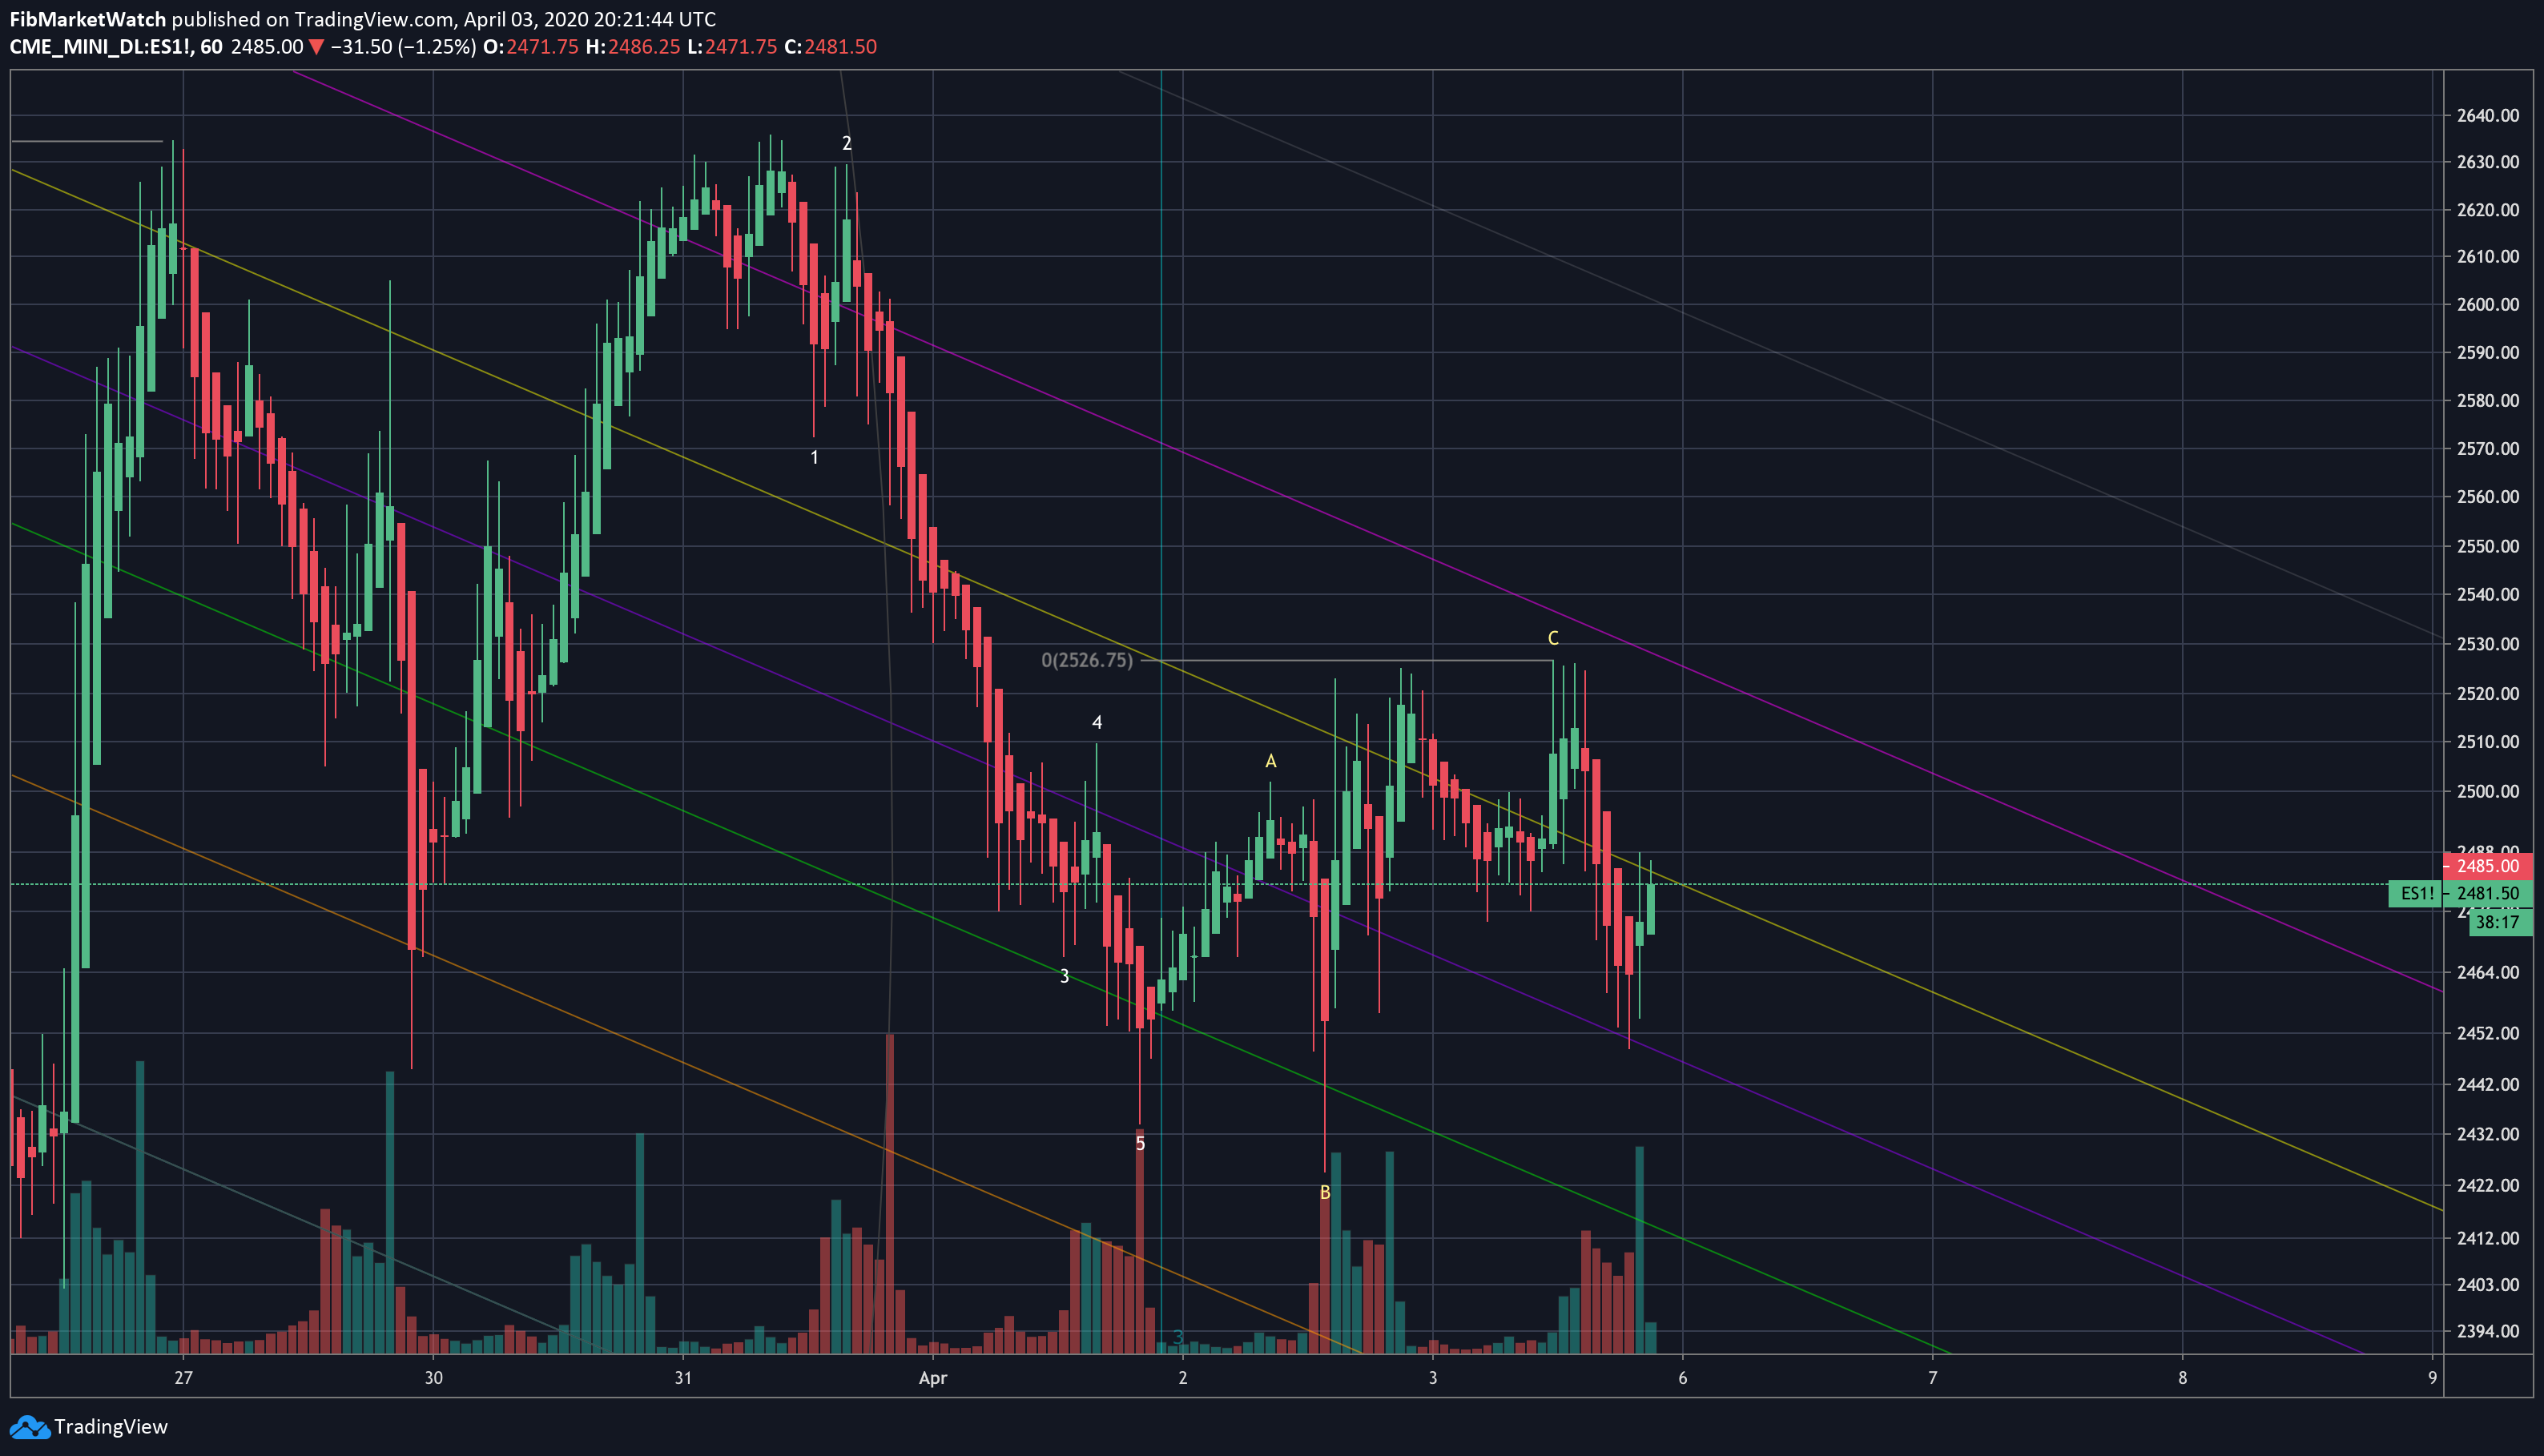This screenshot has height=1456, width=2544.
Task: Click date 9 on the time axis
Action: click(2433, 1378)
